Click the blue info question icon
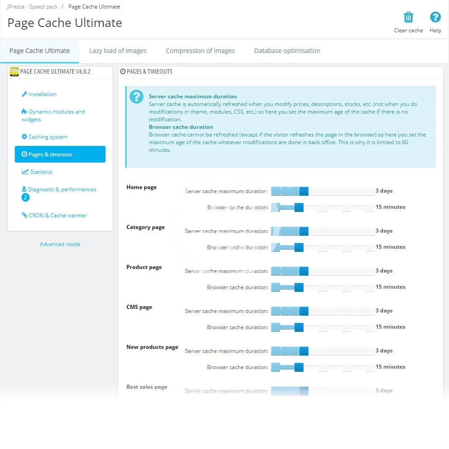 (x=136, y=97)
